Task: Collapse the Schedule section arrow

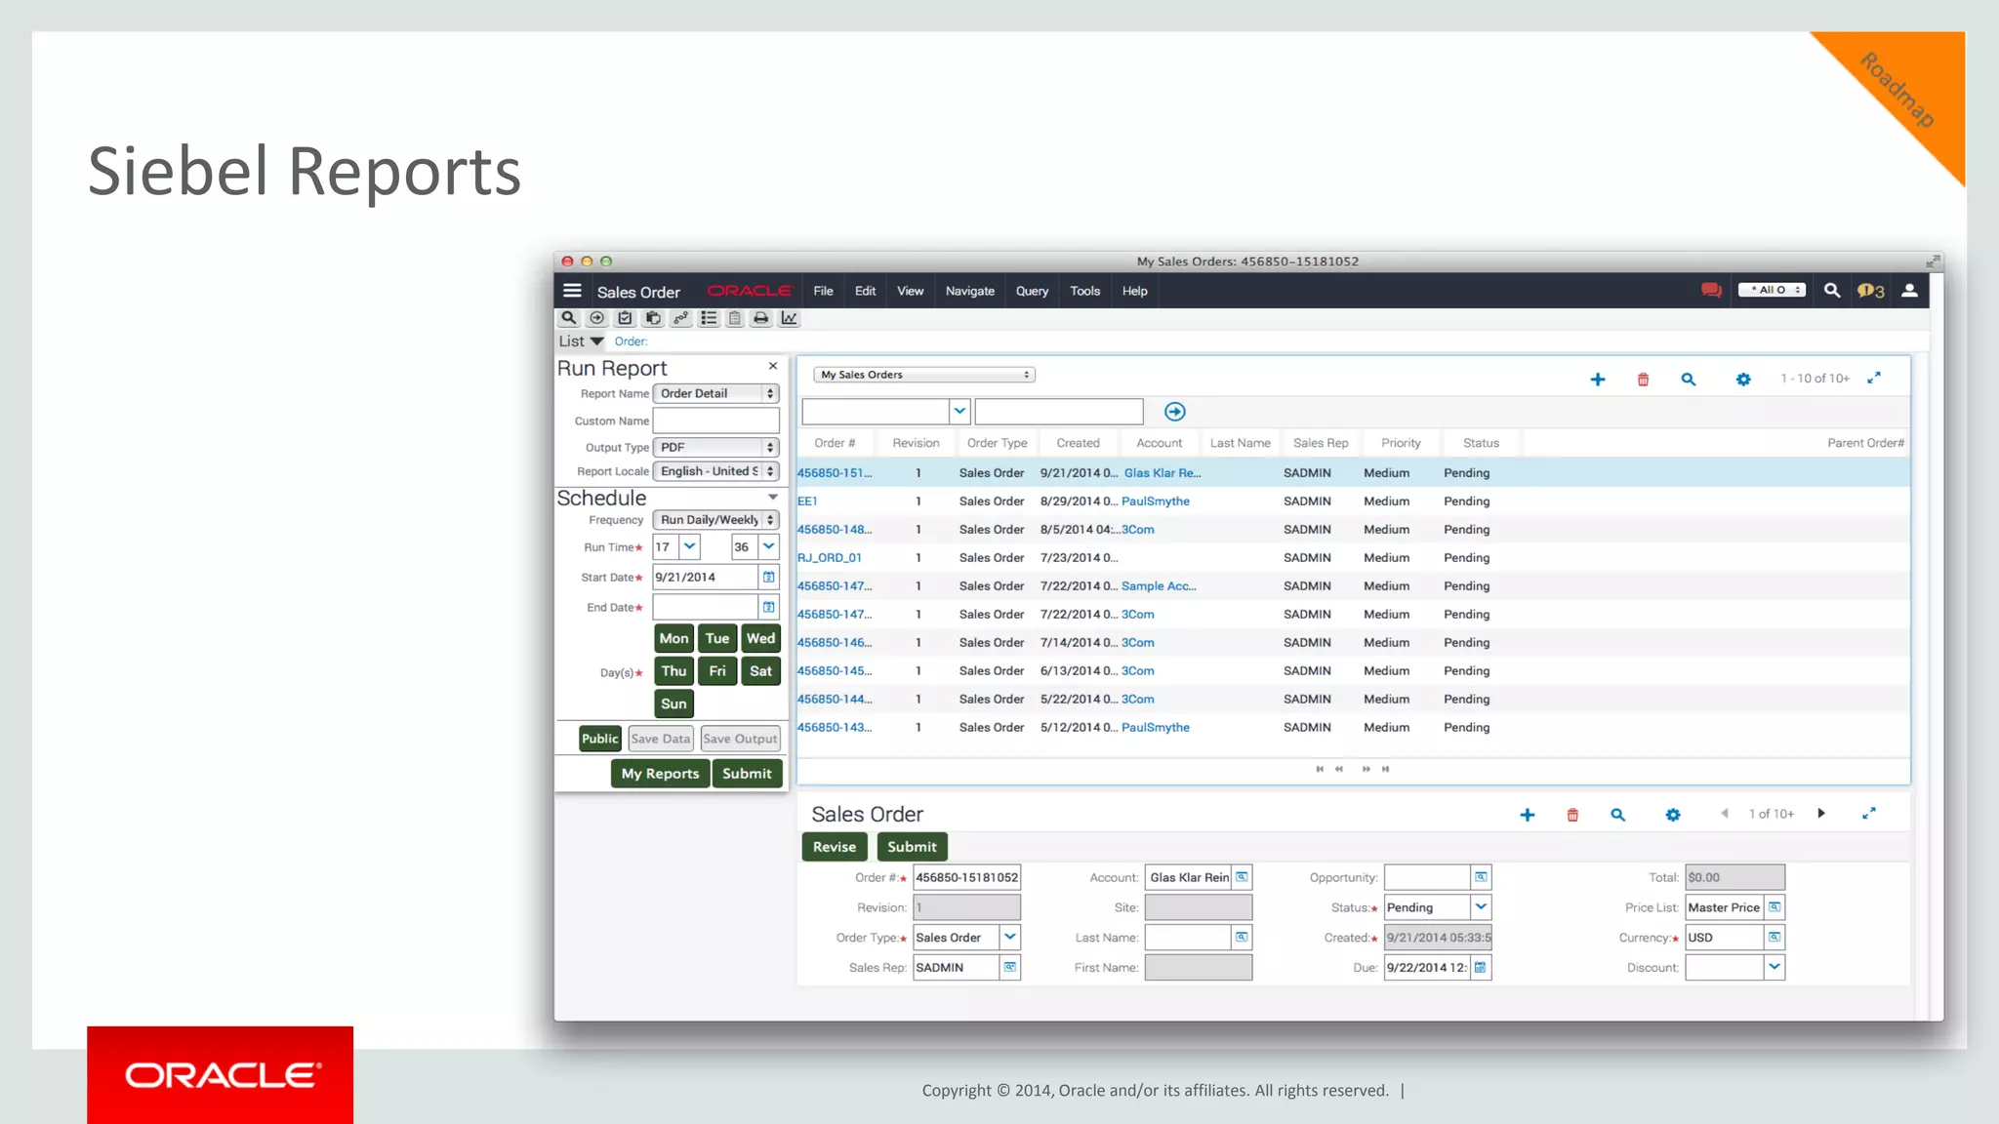Action: (773, 498)
